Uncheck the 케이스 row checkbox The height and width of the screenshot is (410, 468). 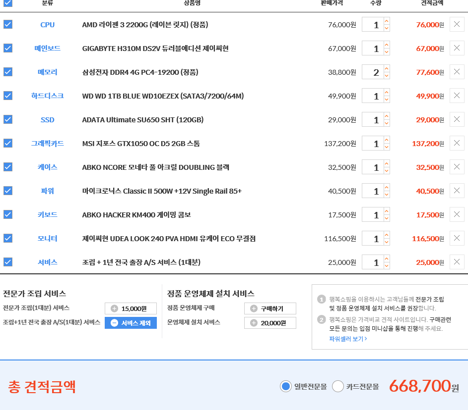[8, 167]
